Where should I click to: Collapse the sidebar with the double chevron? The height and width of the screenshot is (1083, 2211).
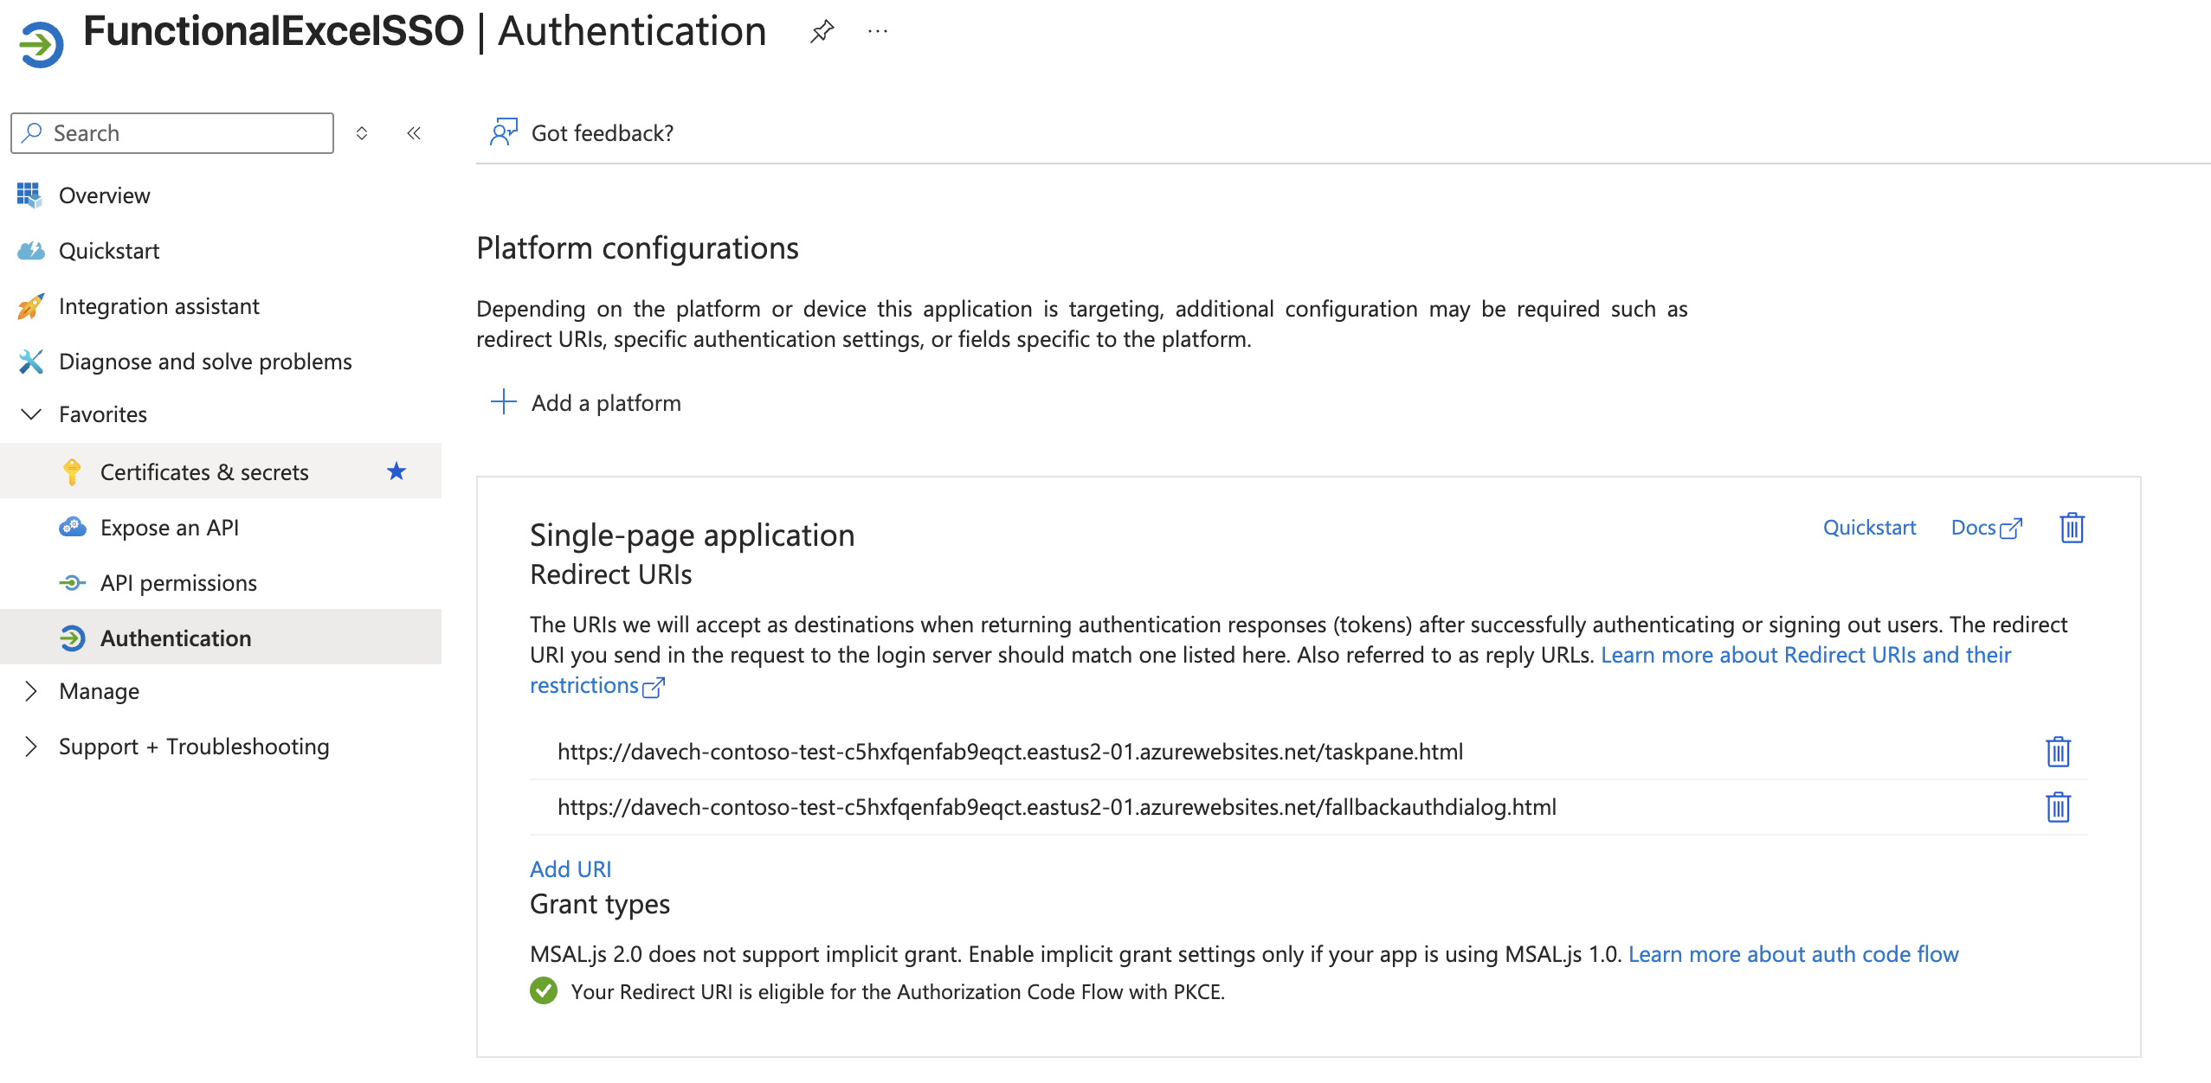pos(414,133)
